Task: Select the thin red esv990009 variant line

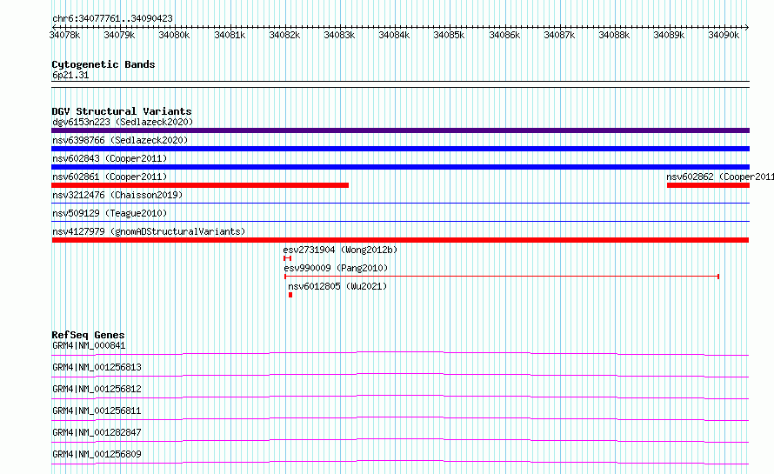Action: pos(502,277)
